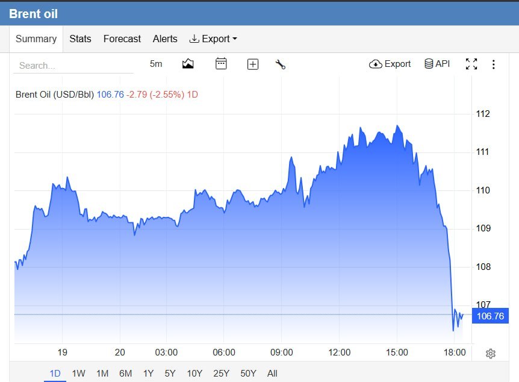Image resolution: width=519 pixels, height=382 pixels.
Task: Open the API database icon
Action: pos(437,64)
